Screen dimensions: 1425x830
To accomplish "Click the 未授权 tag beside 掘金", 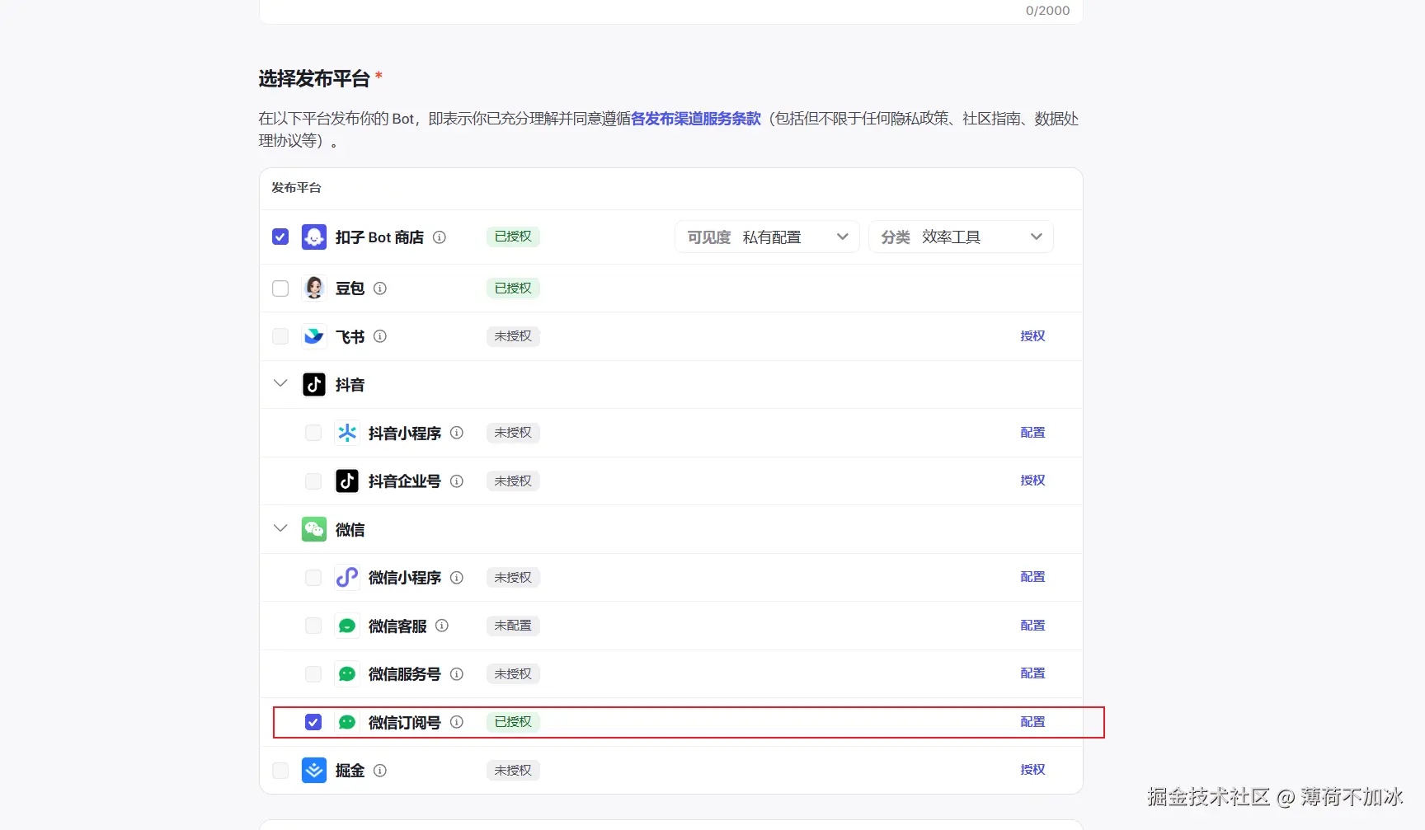I will pyautogui.click(x=513, y=771).
